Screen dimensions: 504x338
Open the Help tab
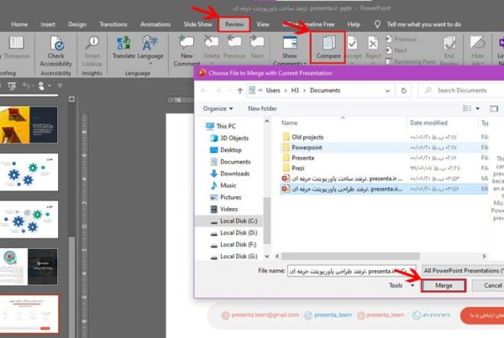(354, 24)
